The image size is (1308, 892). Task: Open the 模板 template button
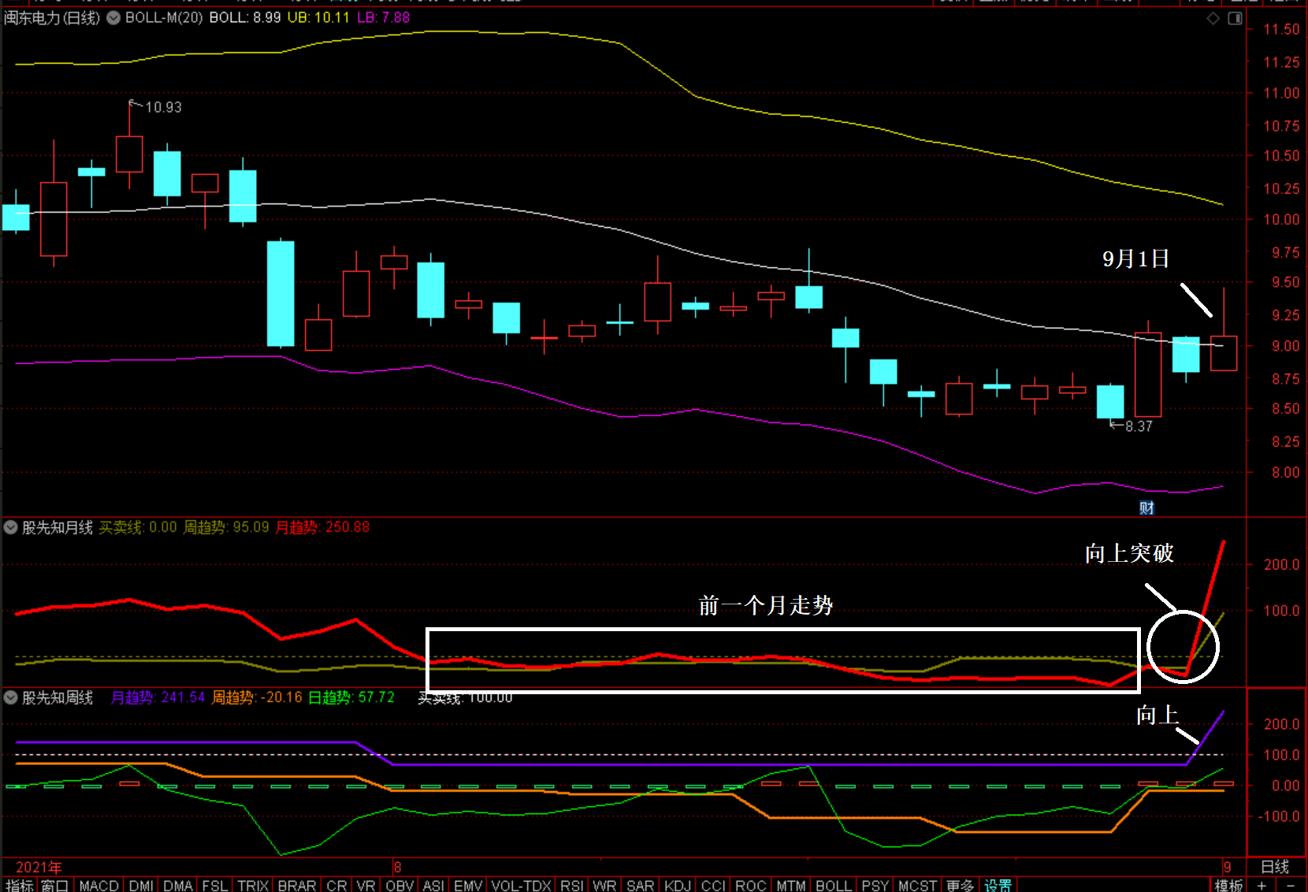[x=1228, y=886]
